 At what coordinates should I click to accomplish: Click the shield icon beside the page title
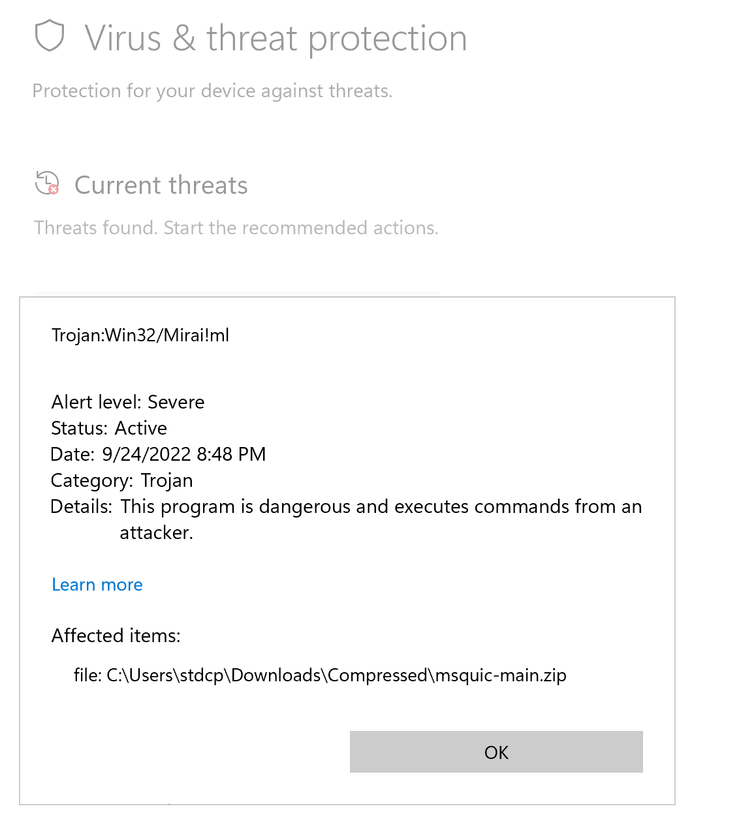click(x=49, y=37)
